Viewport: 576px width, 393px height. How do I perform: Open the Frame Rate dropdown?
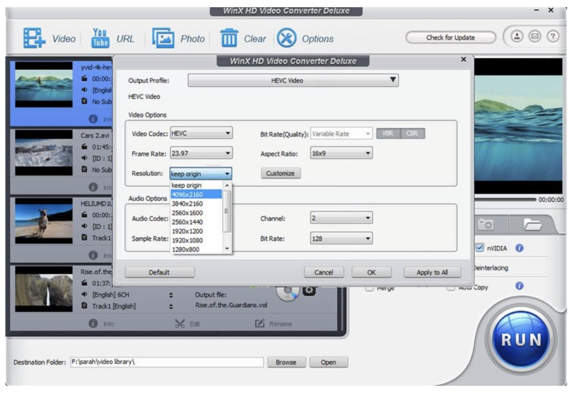[201, 153]
